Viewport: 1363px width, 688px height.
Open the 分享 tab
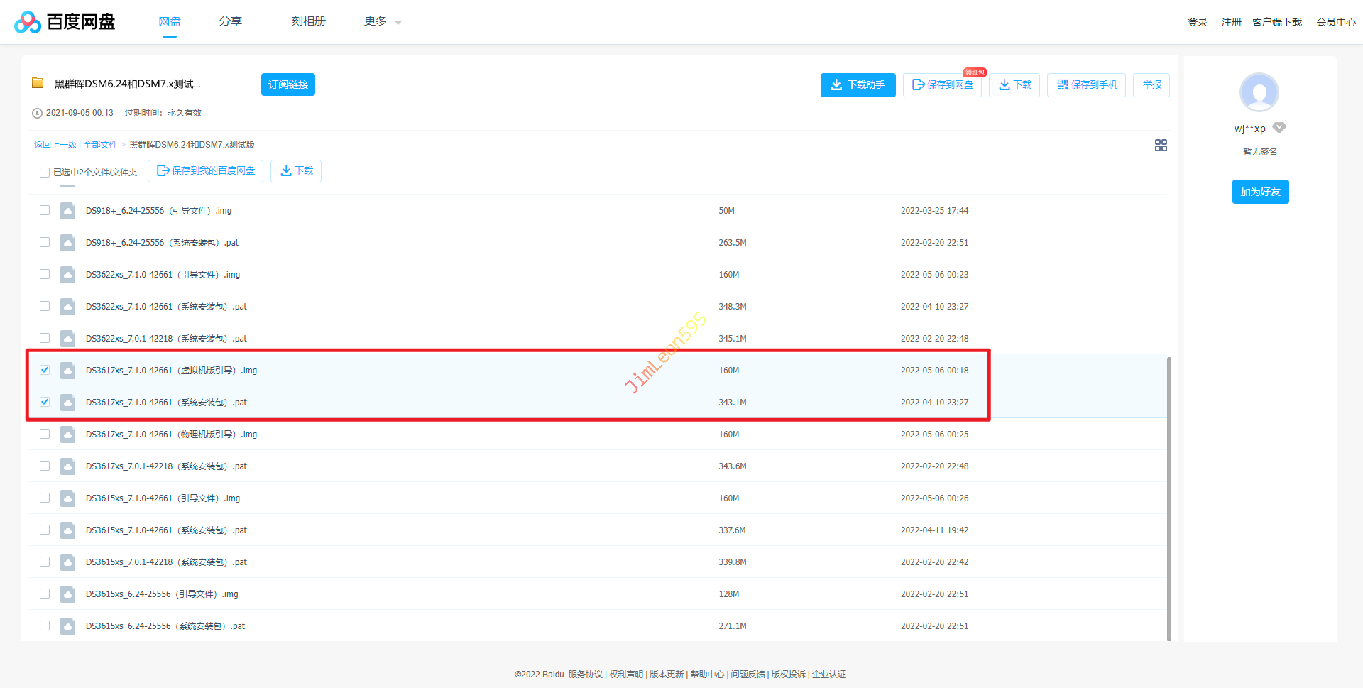230,21
